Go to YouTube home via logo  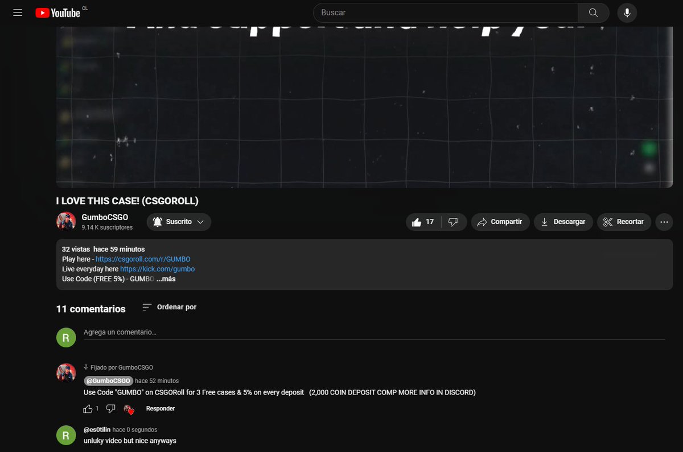(57, 13)
